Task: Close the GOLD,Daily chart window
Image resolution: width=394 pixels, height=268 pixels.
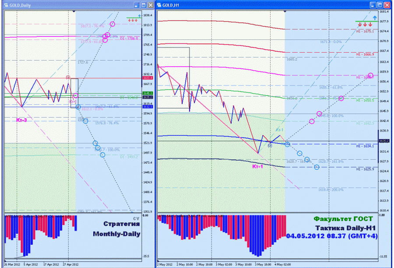Action: point(151,5)
